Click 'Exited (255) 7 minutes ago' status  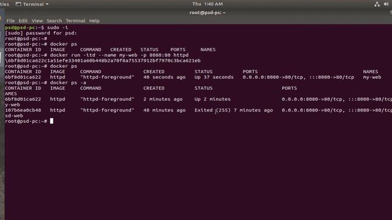(233, 110)
